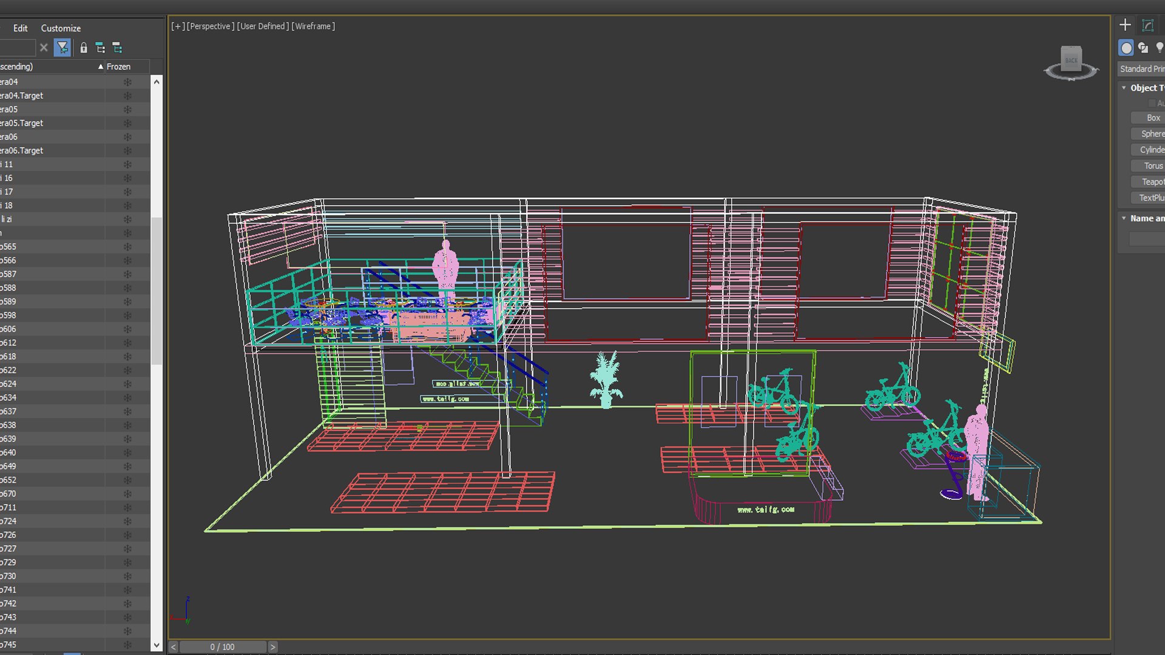
Task: Toggle frozen state for era04 row
Action: (127, 82)
